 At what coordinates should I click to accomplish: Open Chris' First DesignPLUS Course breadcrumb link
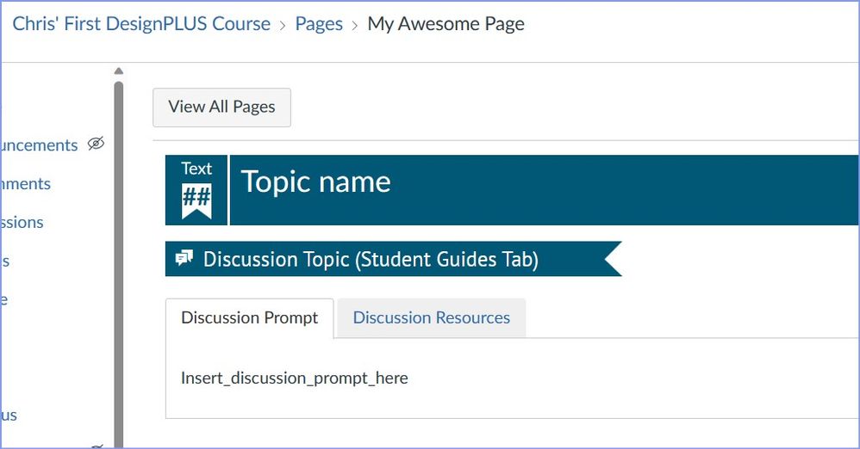(x=141, y=24)
